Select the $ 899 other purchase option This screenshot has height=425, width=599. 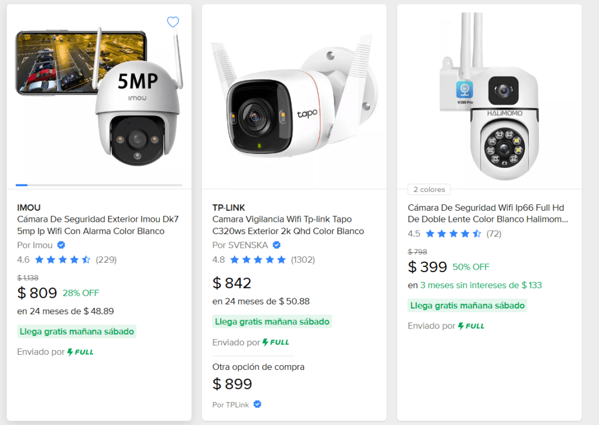pyautogui.click(x=232, y=384)
